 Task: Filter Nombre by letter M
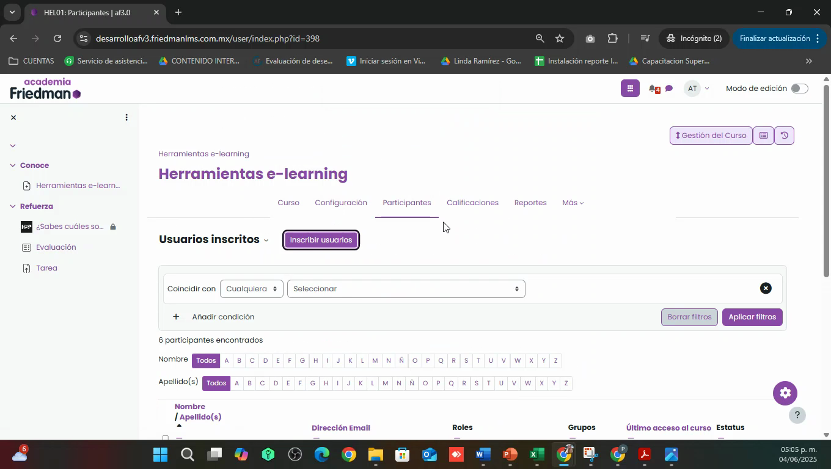point(375,360)
